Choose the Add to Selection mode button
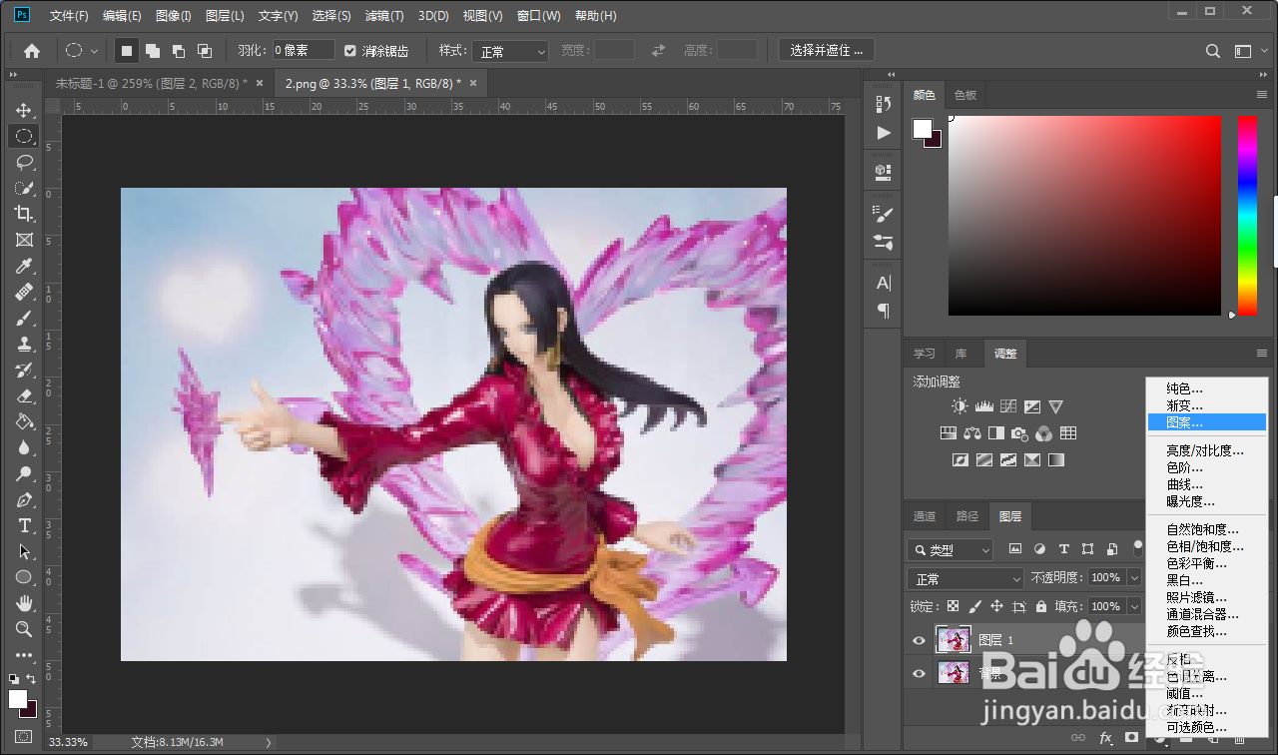Viewport: 1278px width, 755px height. pos(153,51)
